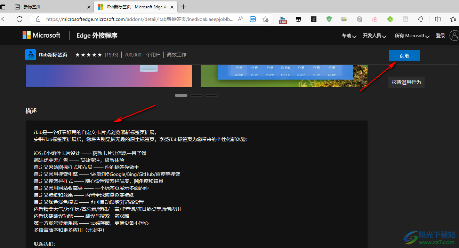The width and height of the screenshot is (459, 248).
Task: Click the gray image placeholder extension icon
Action: 405,20
